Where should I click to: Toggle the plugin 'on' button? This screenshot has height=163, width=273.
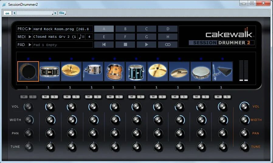7,13
